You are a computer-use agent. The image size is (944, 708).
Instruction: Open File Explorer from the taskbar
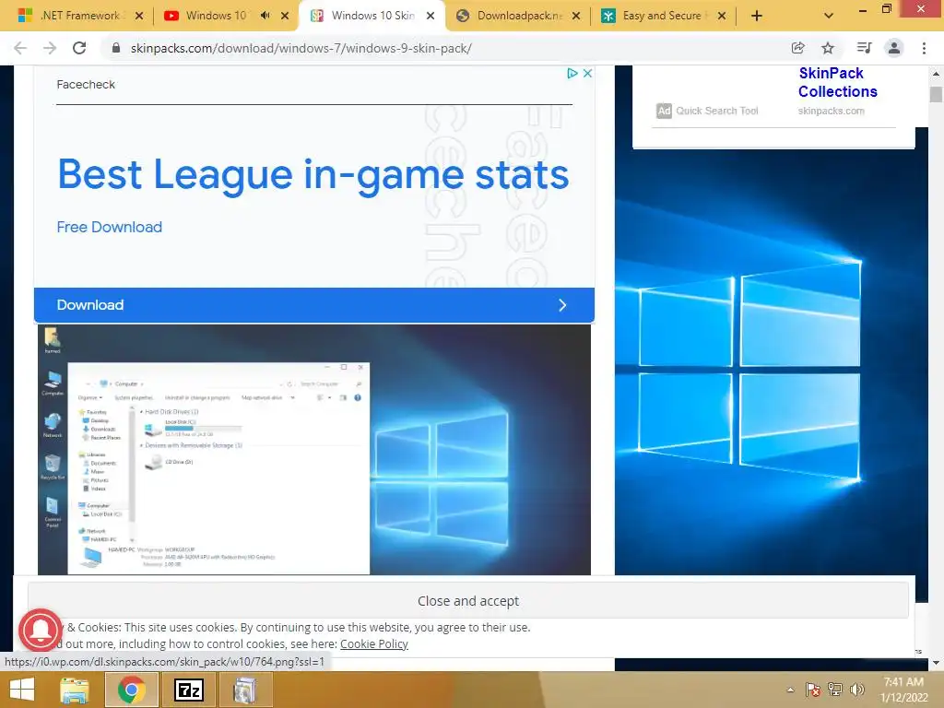(x=74, y=690)
